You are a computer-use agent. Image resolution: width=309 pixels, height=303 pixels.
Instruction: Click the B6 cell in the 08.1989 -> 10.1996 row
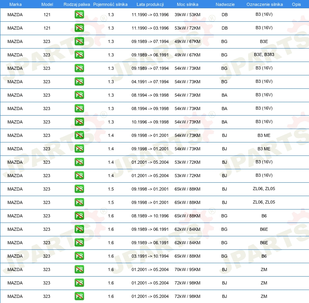tap(264, 216)
